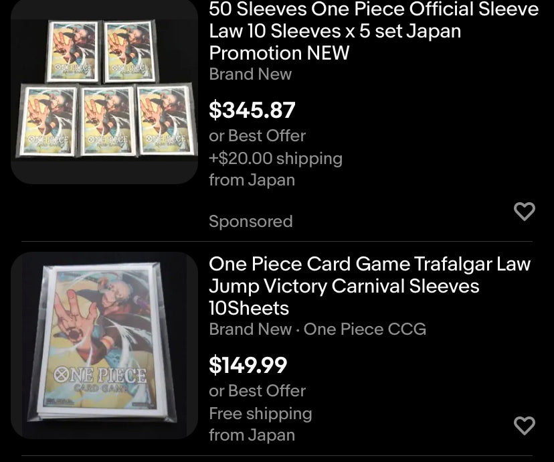Screen dimensions: 554x462
Task: Open the single Law sleeve pack thumbnail
Action: coord(104,345)
